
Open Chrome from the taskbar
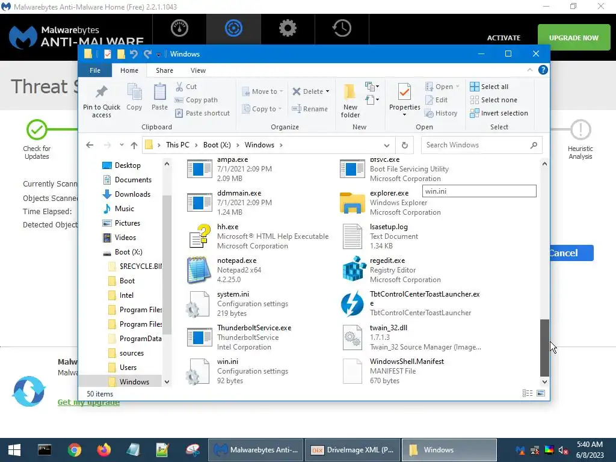pos(74,450)
